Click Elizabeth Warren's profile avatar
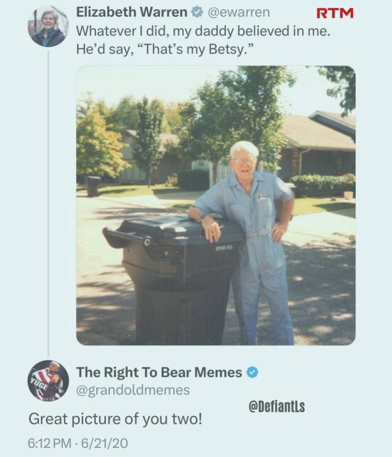 coord(48,27)
